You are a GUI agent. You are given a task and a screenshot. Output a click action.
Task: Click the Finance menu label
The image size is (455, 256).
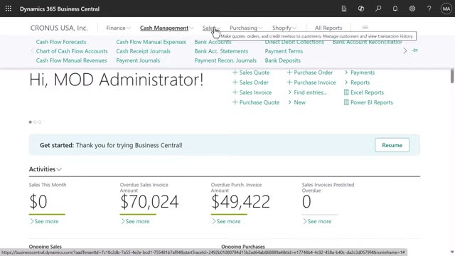point(116,28)
